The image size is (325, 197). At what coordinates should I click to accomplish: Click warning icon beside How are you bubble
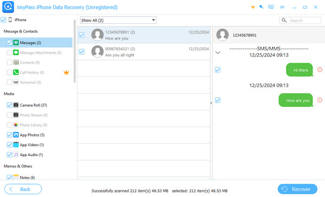tap(320, 100)
